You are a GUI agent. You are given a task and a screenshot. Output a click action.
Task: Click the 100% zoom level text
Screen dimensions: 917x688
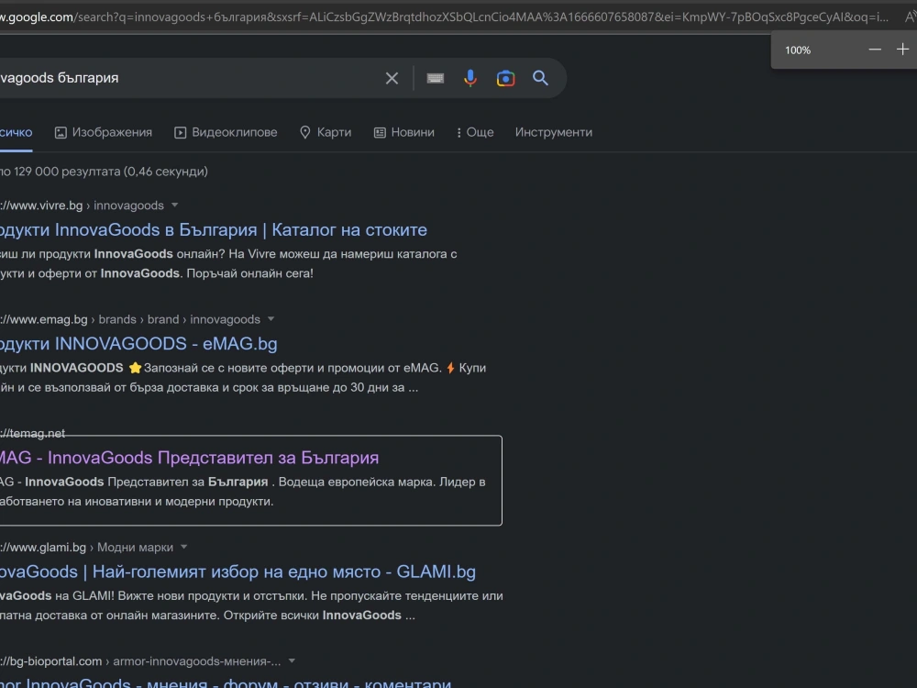[x=798, y=50]
